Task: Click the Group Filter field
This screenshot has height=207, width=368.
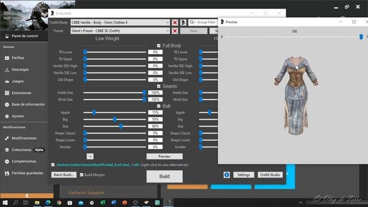Action: [x=203, y=22]
